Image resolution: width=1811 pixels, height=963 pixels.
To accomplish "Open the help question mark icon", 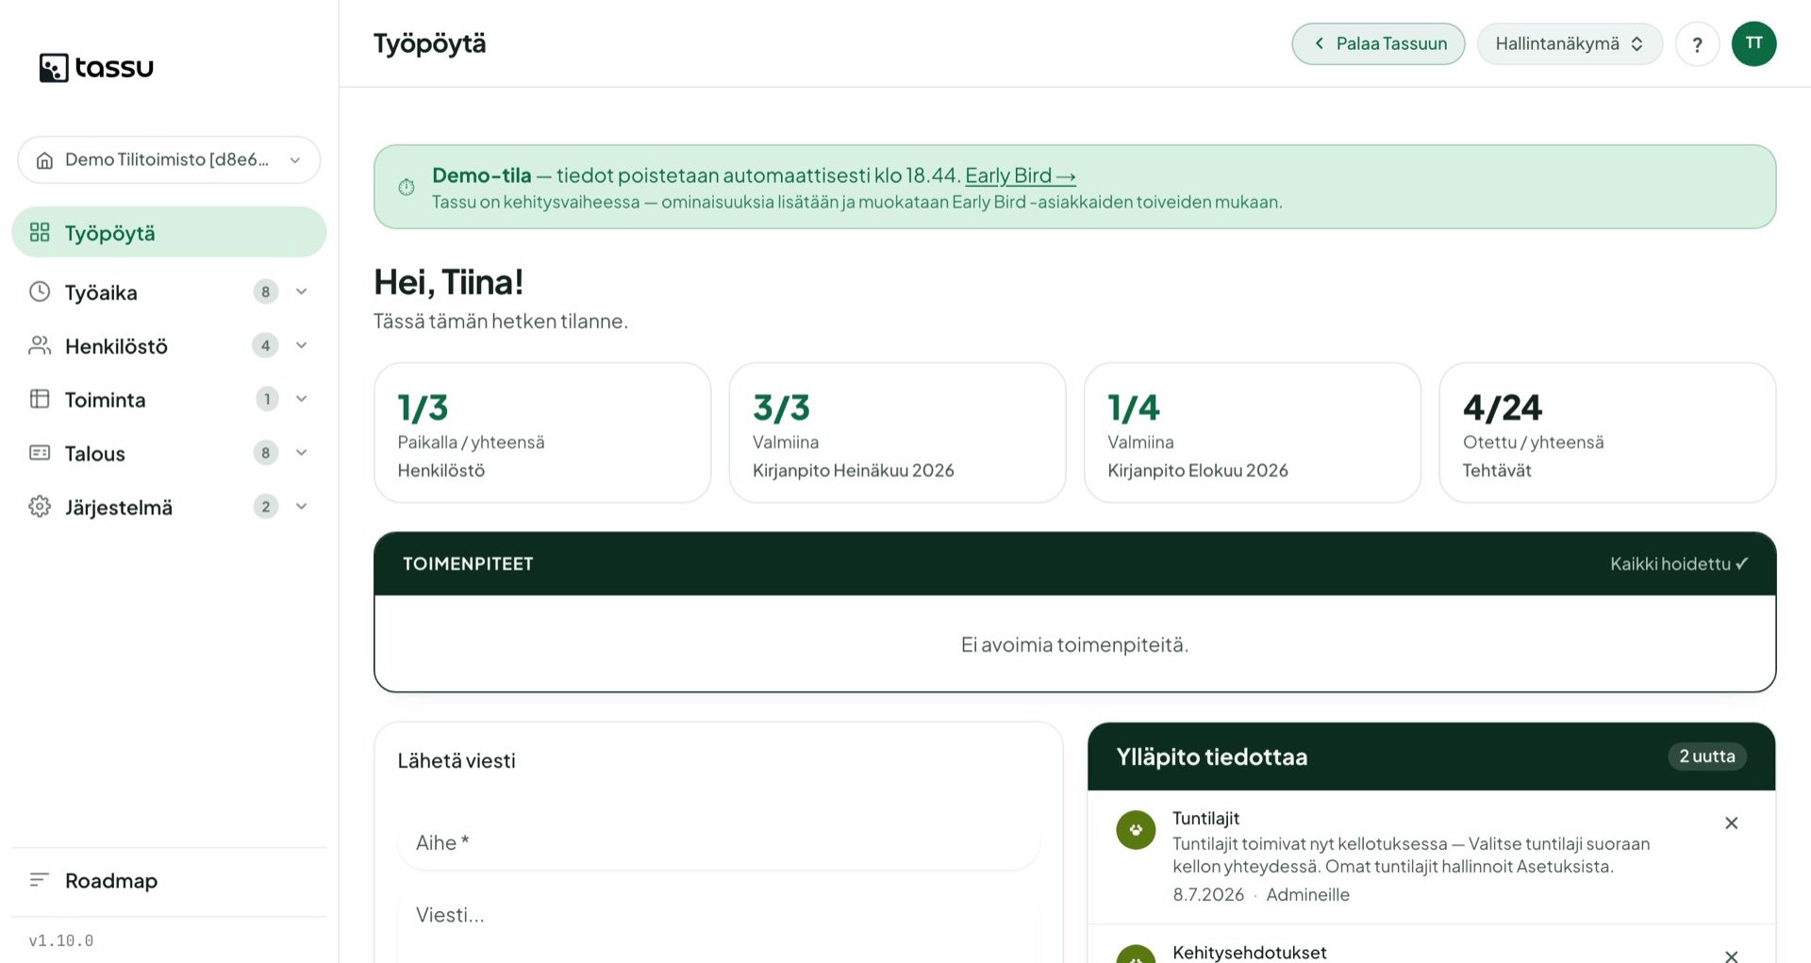I will tap(1697, 44).
